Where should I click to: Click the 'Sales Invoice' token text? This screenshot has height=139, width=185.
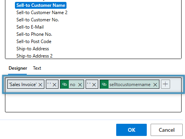point(23,85)
